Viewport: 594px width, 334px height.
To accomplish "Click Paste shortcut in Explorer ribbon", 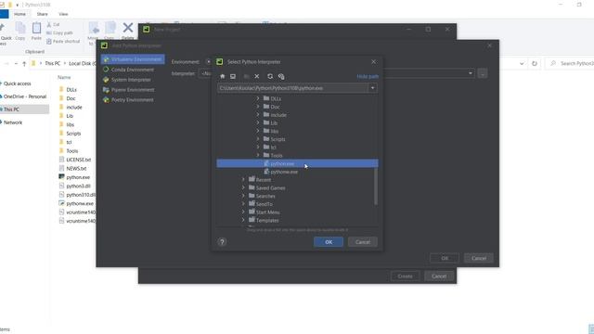I will (x=63, y=41).
